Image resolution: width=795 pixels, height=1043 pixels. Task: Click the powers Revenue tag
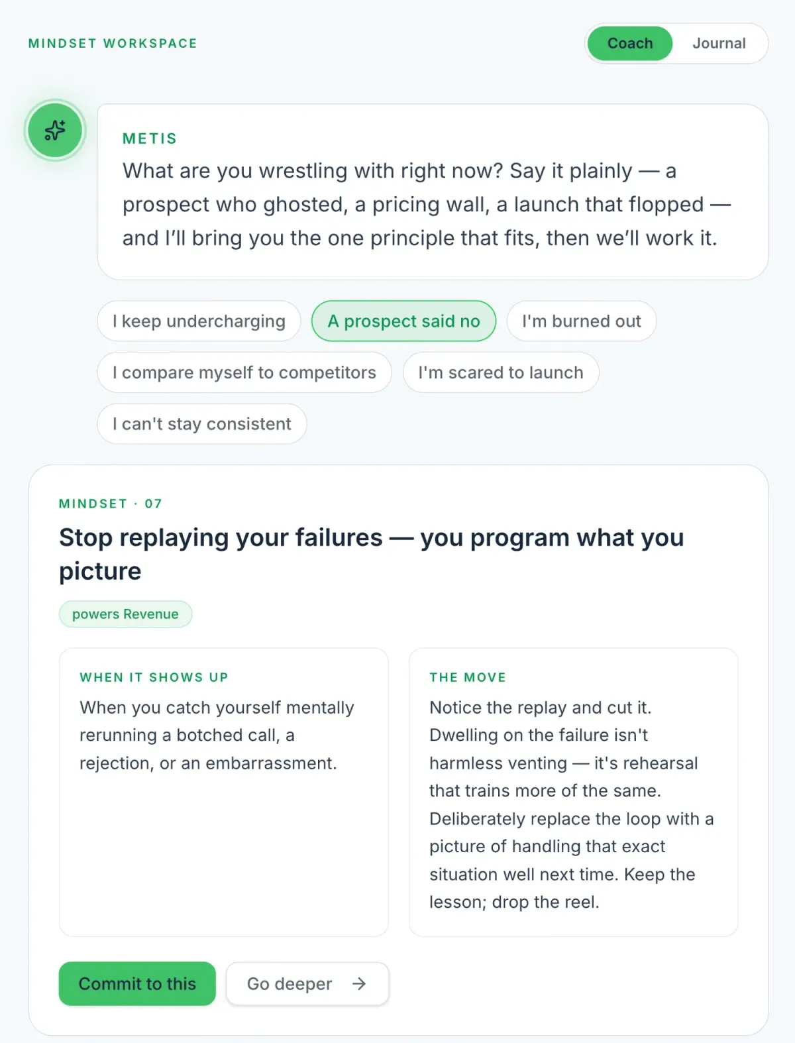click(x=125, y=614)
